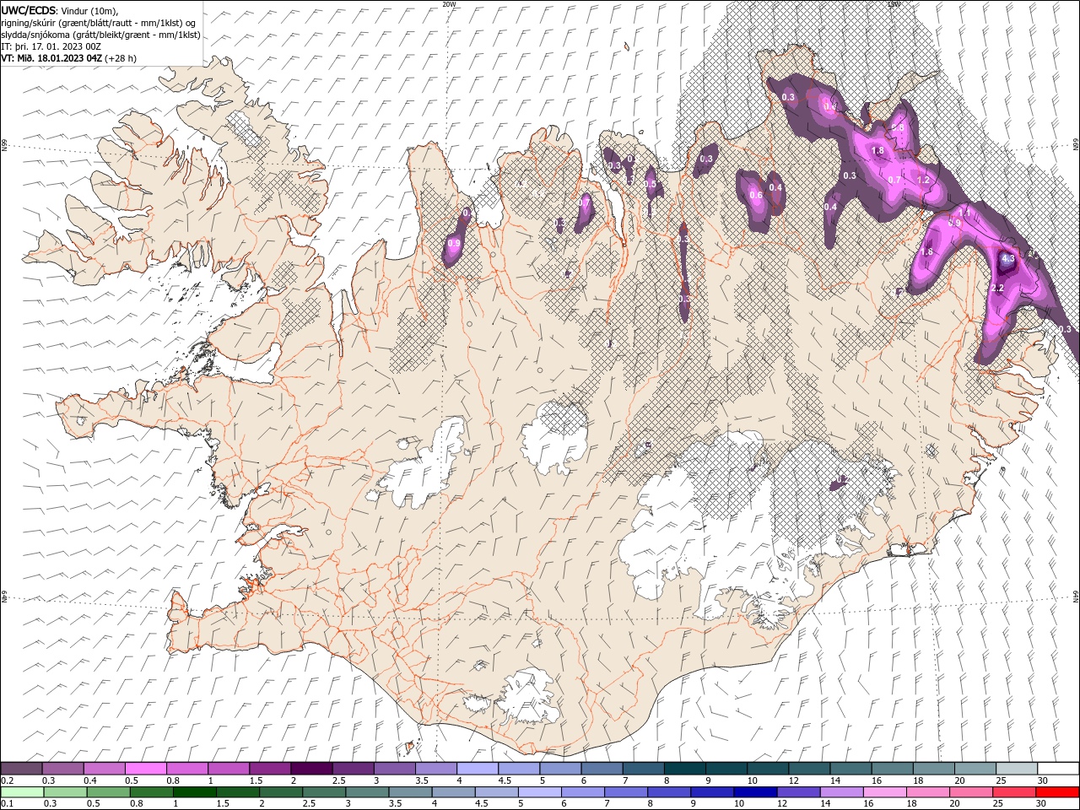Pick the bright pink 0.5 legend swatch
Image resolution: width=1080 pixels, height=810 pixels.
click(146, 769)
